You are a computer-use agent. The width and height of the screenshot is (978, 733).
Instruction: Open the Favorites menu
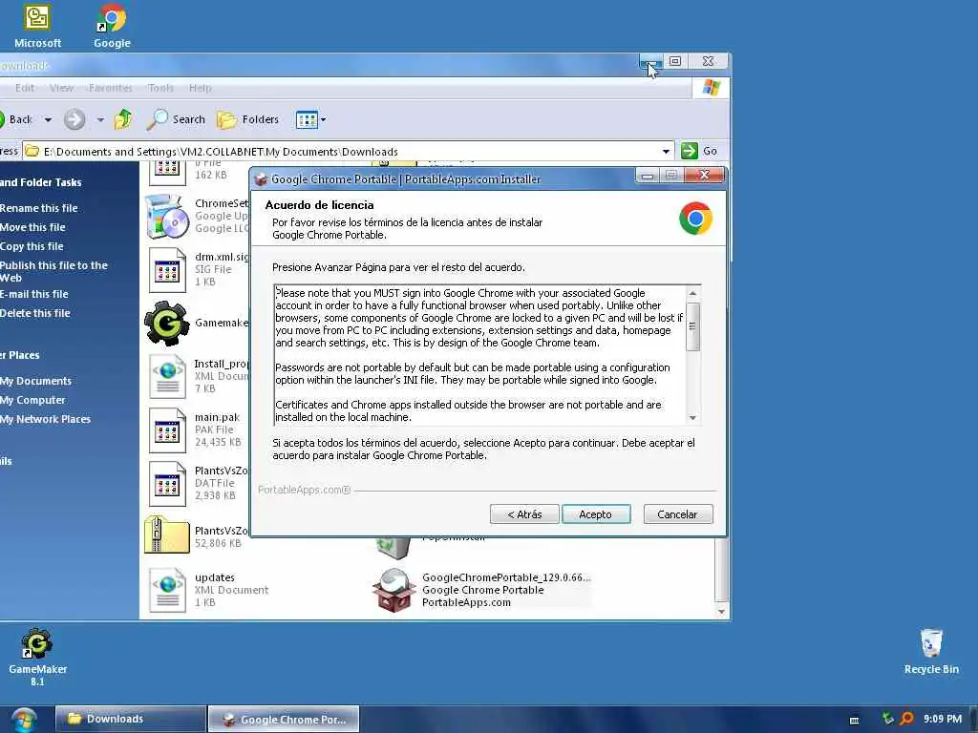111,88
